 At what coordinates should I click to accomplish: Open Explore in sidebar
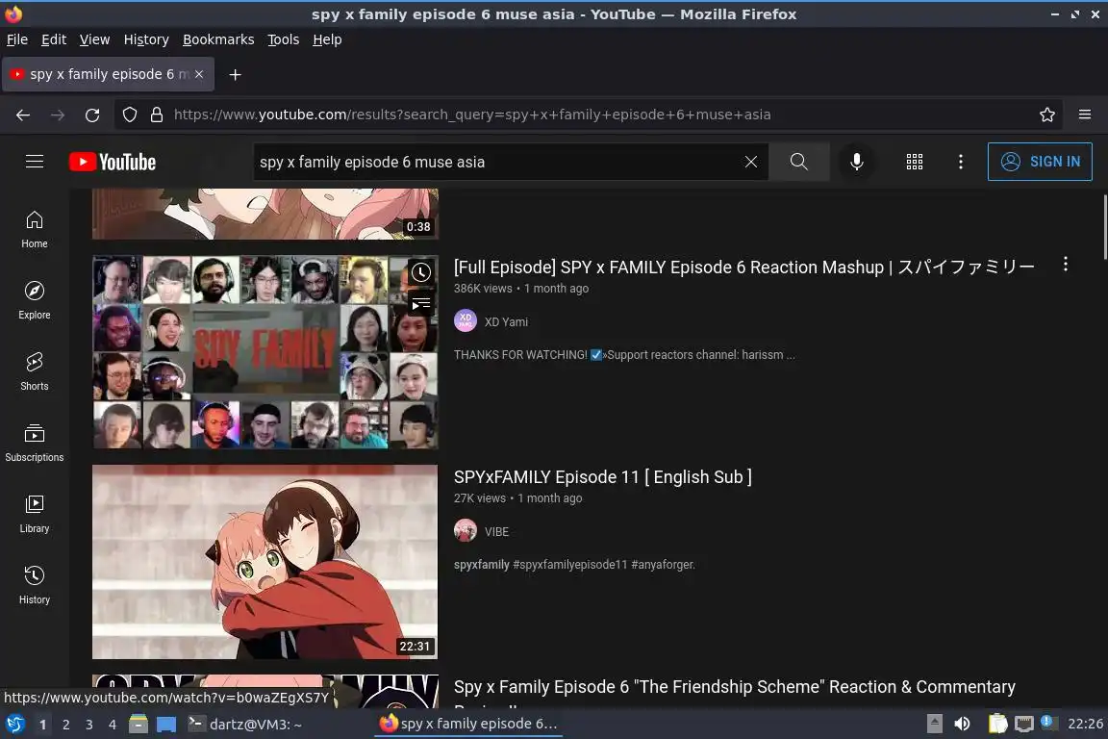click(34, 301)
